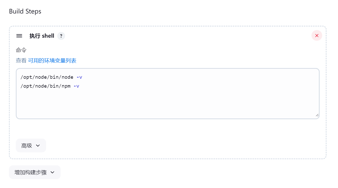Click the 增加构建步骤 button text

tap(31, 172)
